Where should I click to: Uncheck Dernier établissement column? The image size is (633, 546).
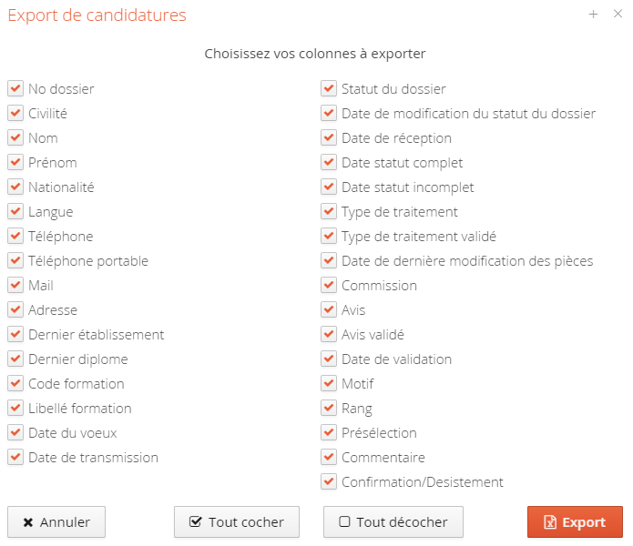[x=15, y=335]
